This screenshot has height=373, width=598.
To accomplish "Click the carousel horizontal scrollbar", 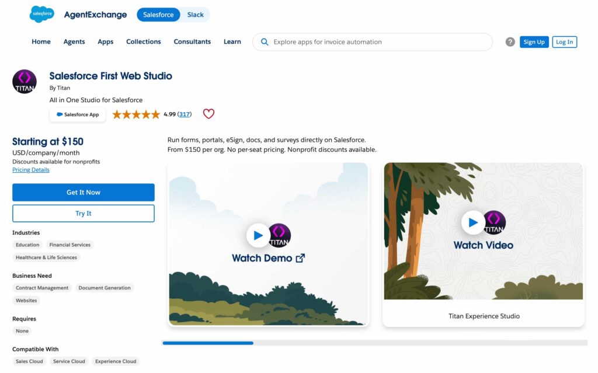I will click(x=374, y=343).
